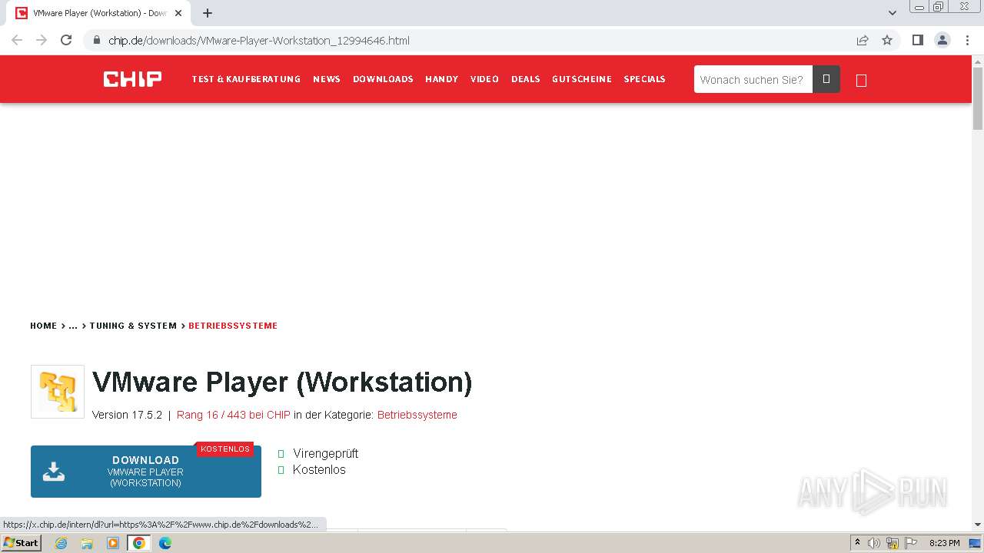Viewport: 984px width, 553px height.
Task: Open BETRIEBSSYSTEME breadcrumb
Action: (x=233, y=326)
